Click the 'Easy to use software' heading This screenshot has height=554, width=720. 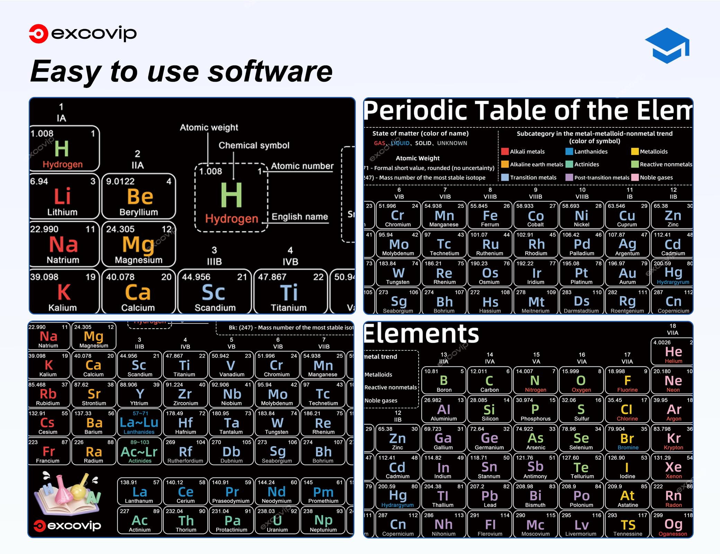(x=181, y=71)
